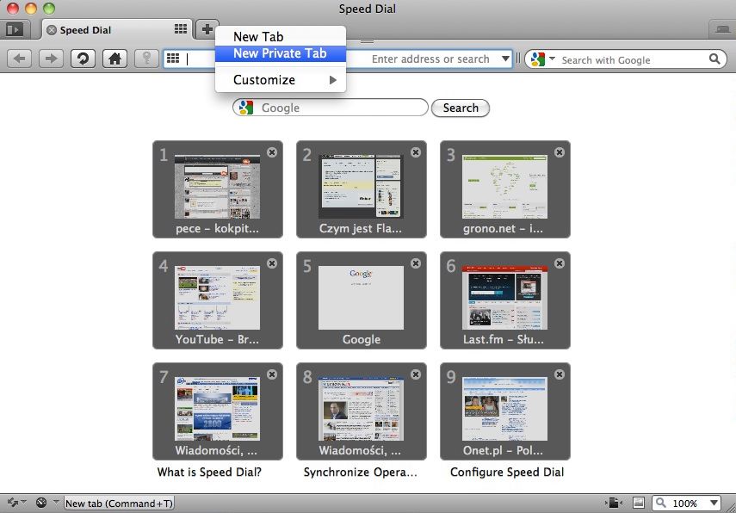This screenshot has width=736, height=513.
Task: Open Speed Dial 7 Wiadomości thumbnail
Action: [x=217, y=411]
